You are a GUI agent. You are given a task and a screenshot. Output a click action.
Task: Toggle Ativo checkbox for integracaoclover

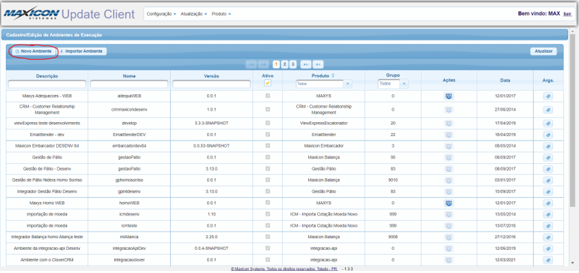pos(268,259)
